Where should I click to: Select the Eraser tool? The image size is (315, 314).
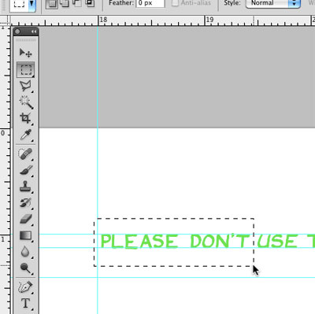pyautogui.click(x=26, y=219)
